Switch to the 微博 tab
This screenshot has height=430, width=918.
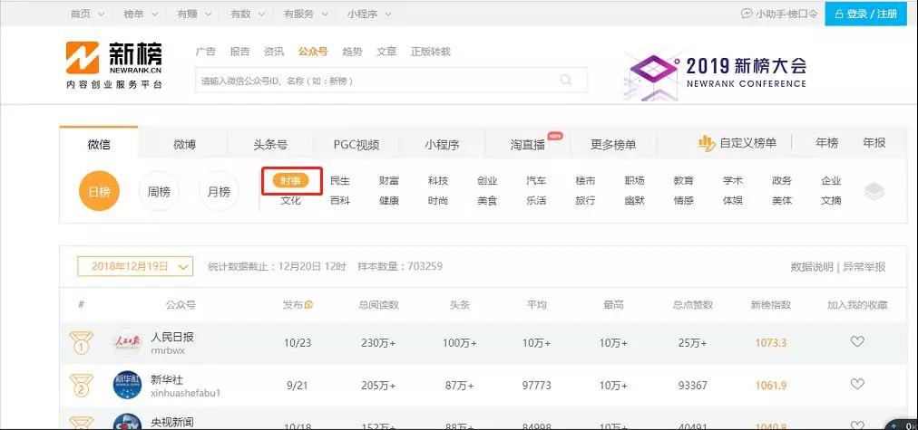184,144
